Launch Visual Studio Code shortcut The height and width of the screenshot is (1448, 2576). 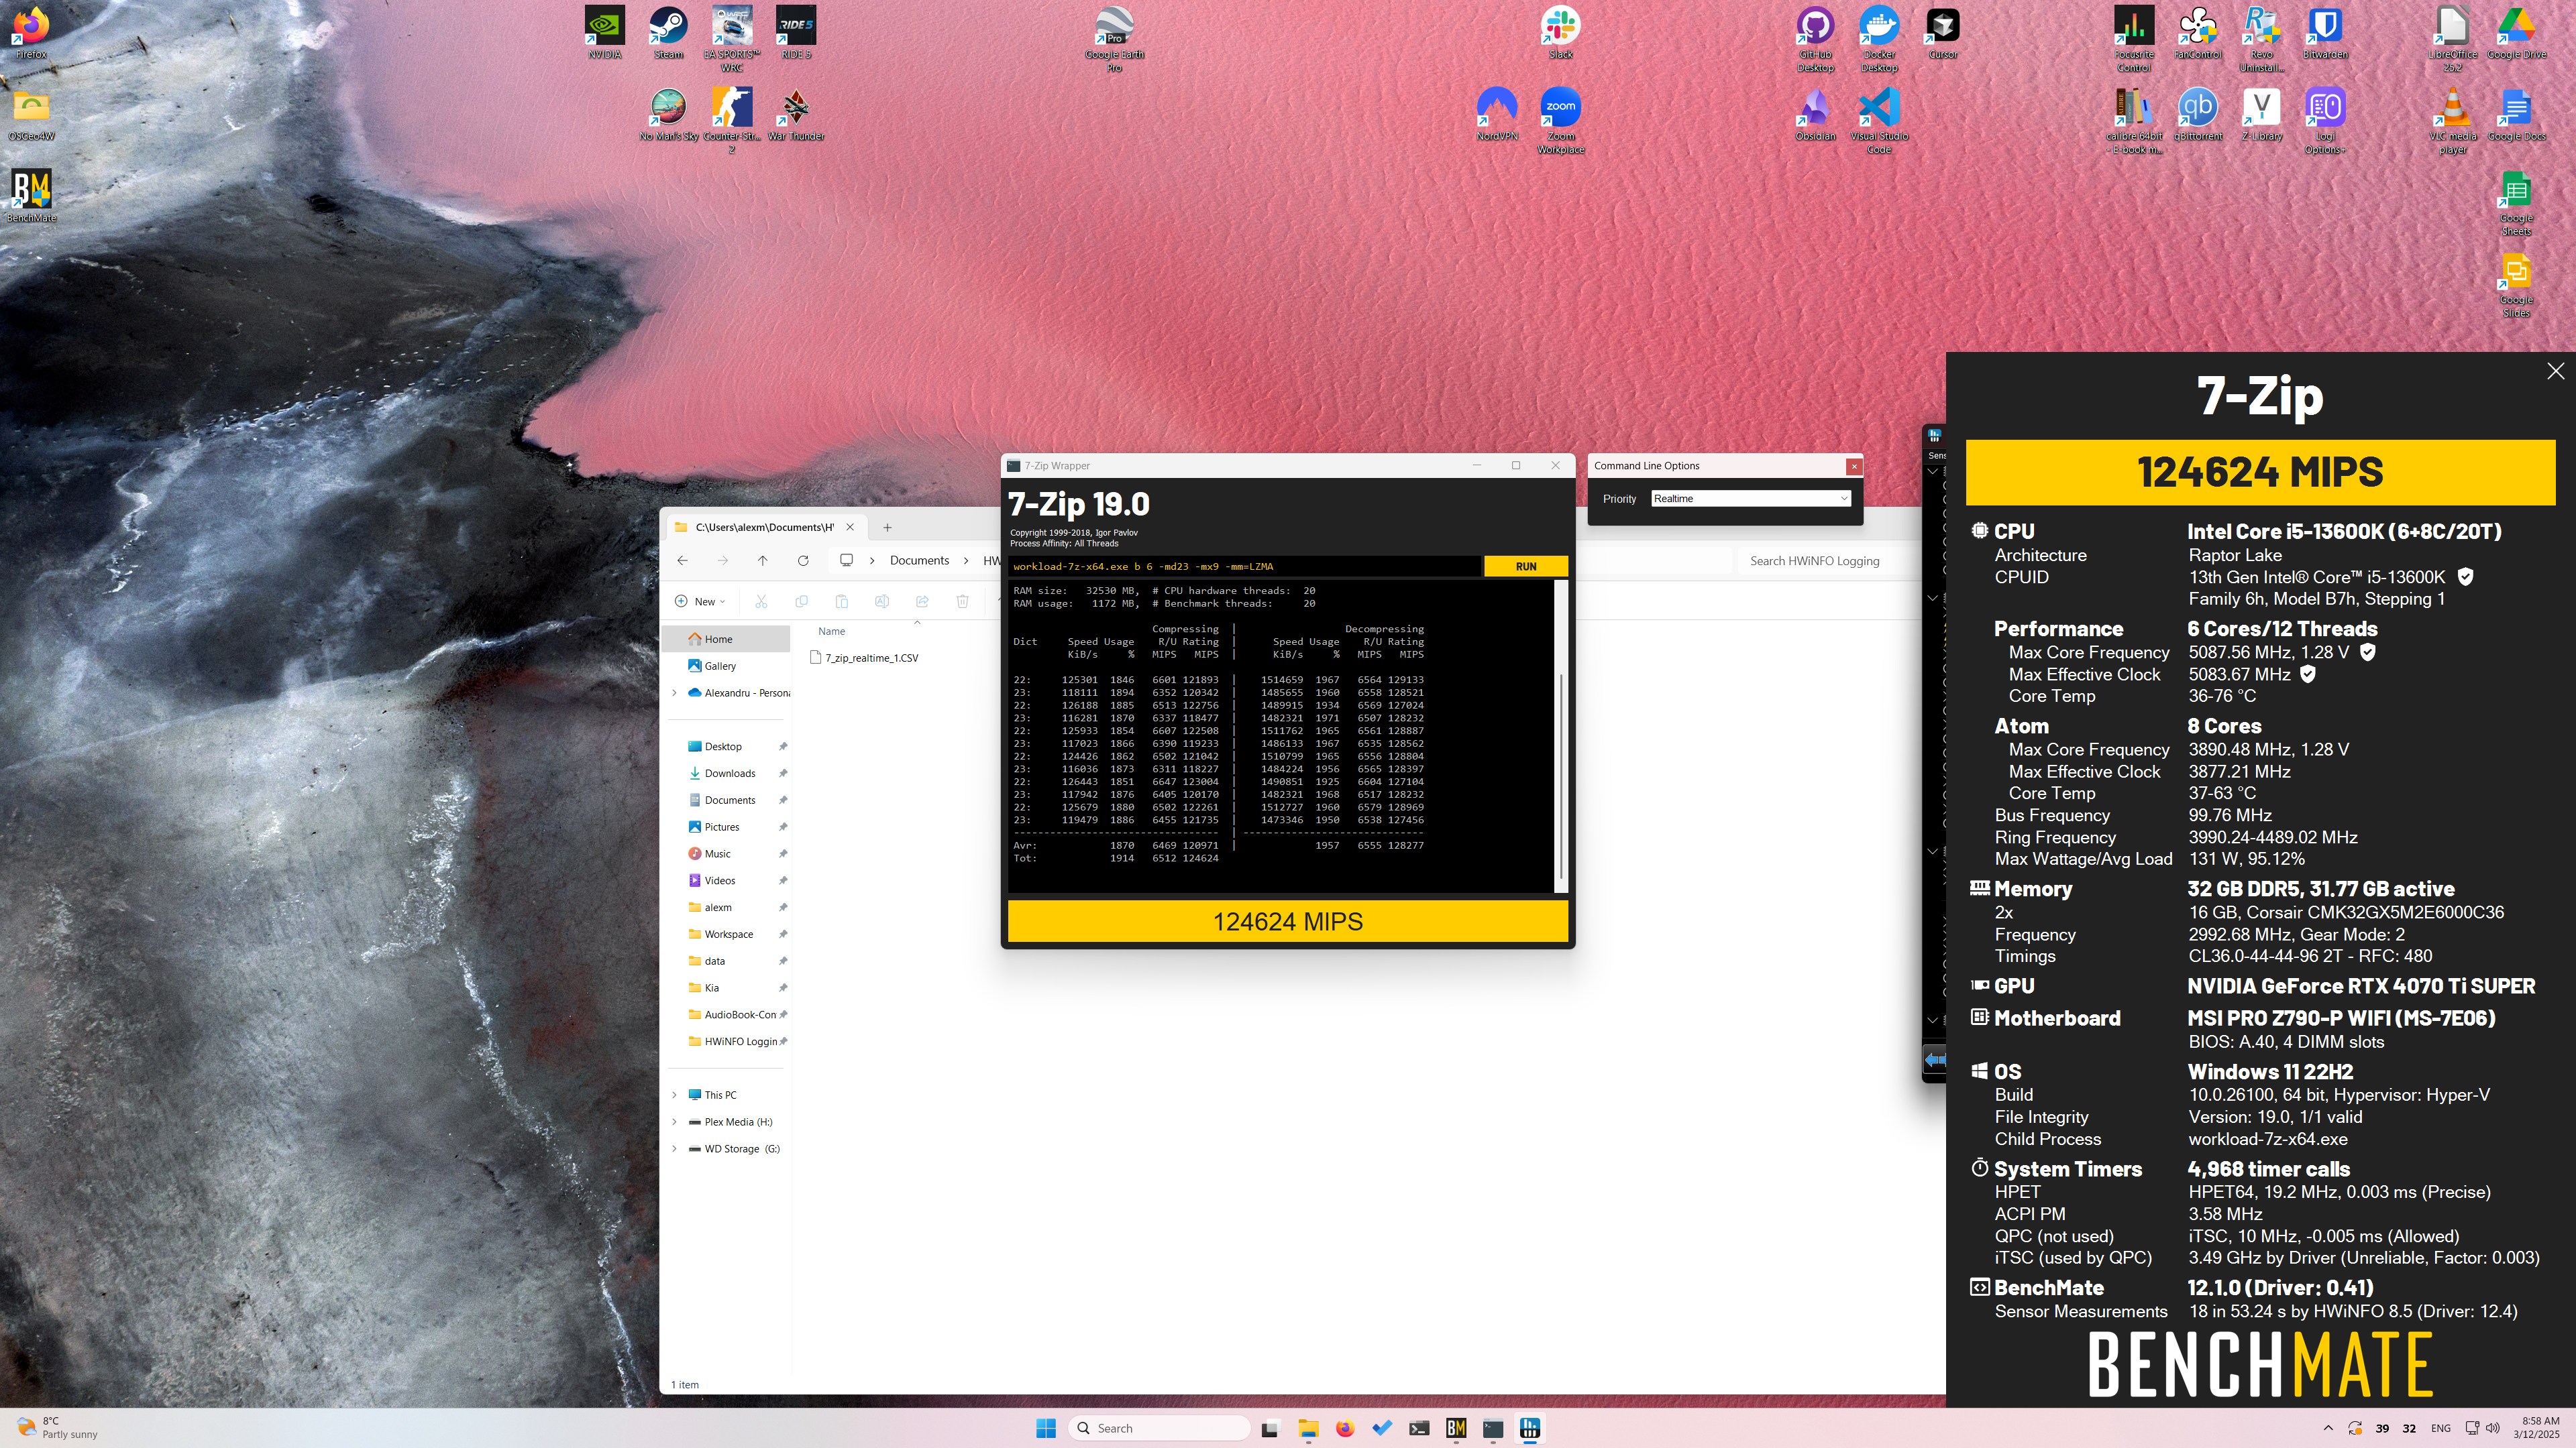point(1879,120)
